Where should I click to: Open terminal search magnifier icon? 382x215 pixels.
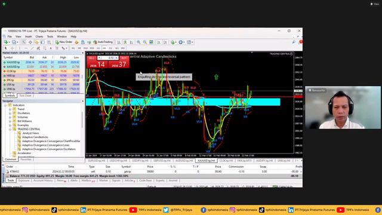click(294, 42)
